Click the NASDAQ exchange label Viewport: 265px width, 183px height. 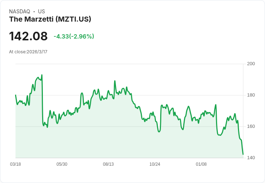(x=19, y=12)
